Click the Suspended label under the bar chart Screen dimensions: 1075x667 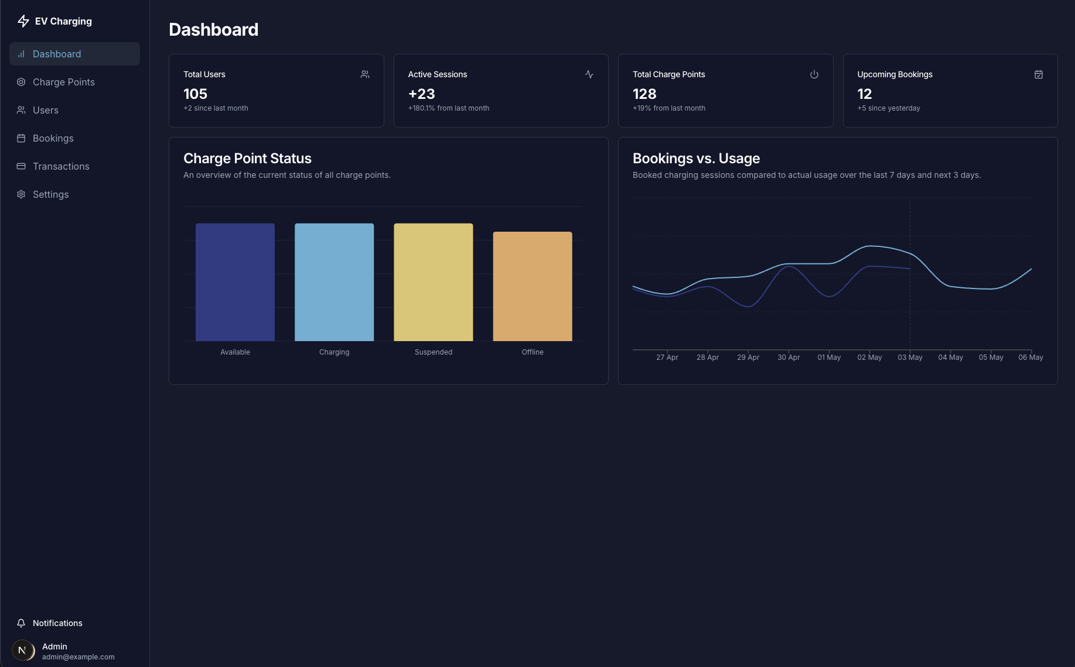[434, 352]
